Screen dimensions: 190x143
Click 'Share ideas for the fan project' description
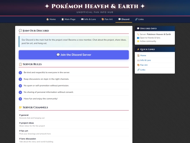pyautogui.click(x=32, y=126)
